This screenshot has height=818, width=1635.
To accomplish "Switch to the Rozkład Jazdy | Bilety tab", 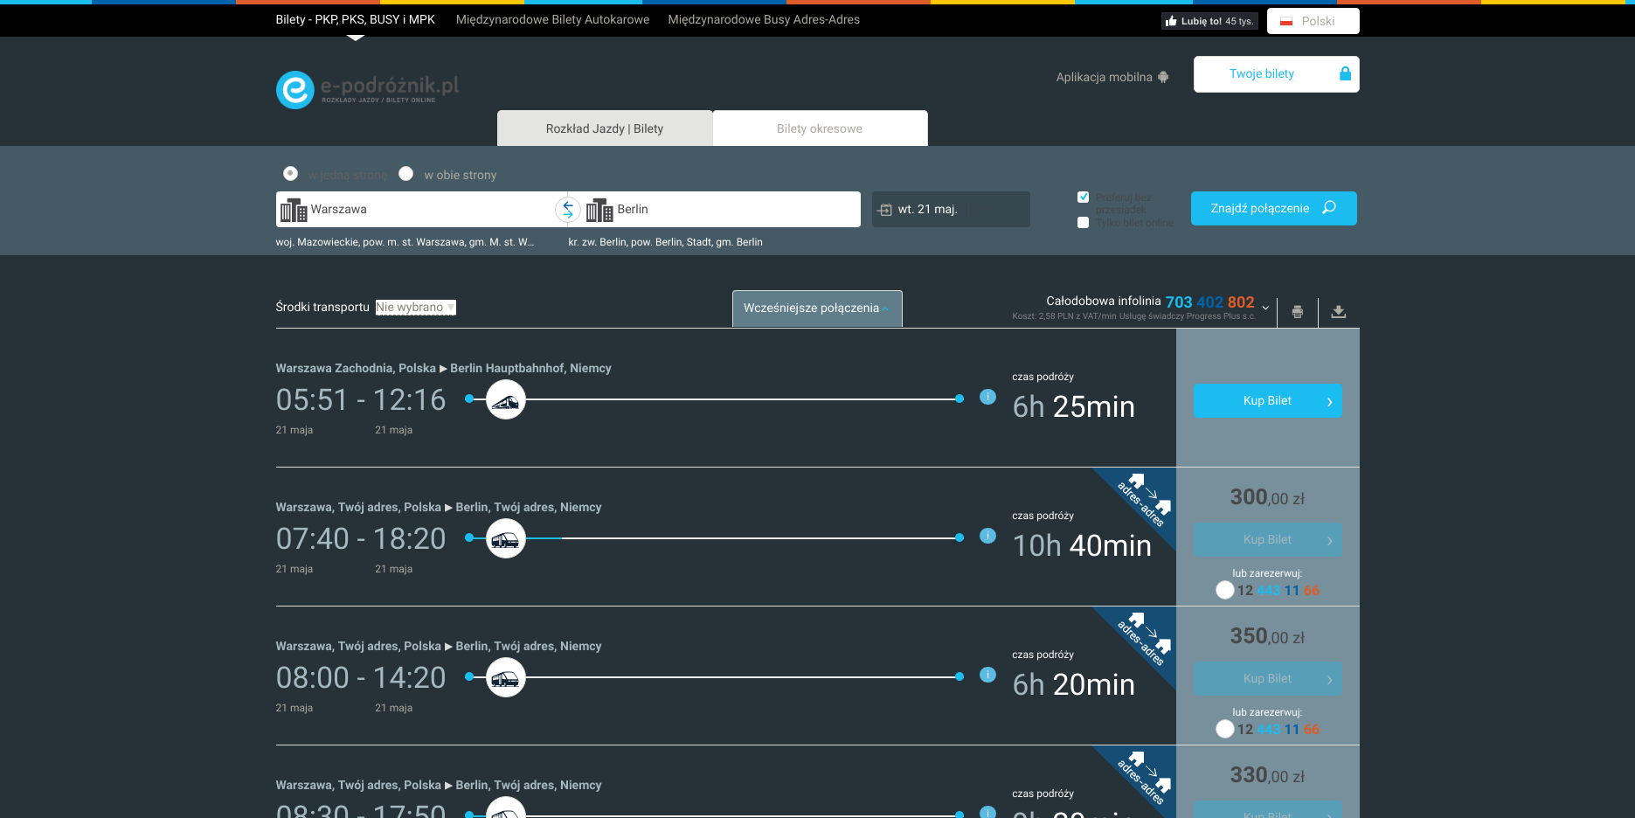I will [x=605, y=128].
